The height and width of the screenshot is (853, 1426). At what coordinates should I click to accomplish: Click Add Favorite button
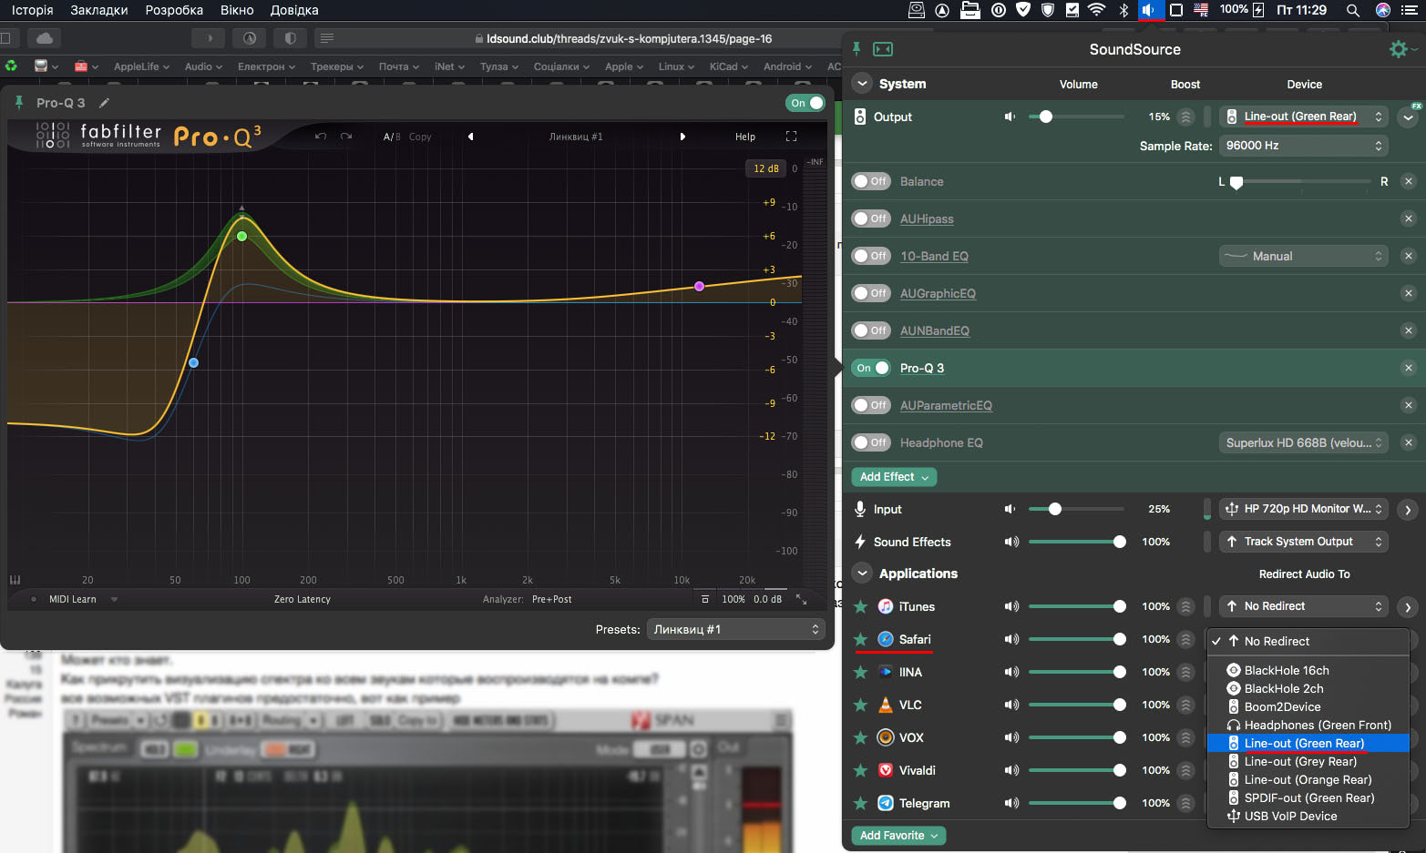point(898,836)
